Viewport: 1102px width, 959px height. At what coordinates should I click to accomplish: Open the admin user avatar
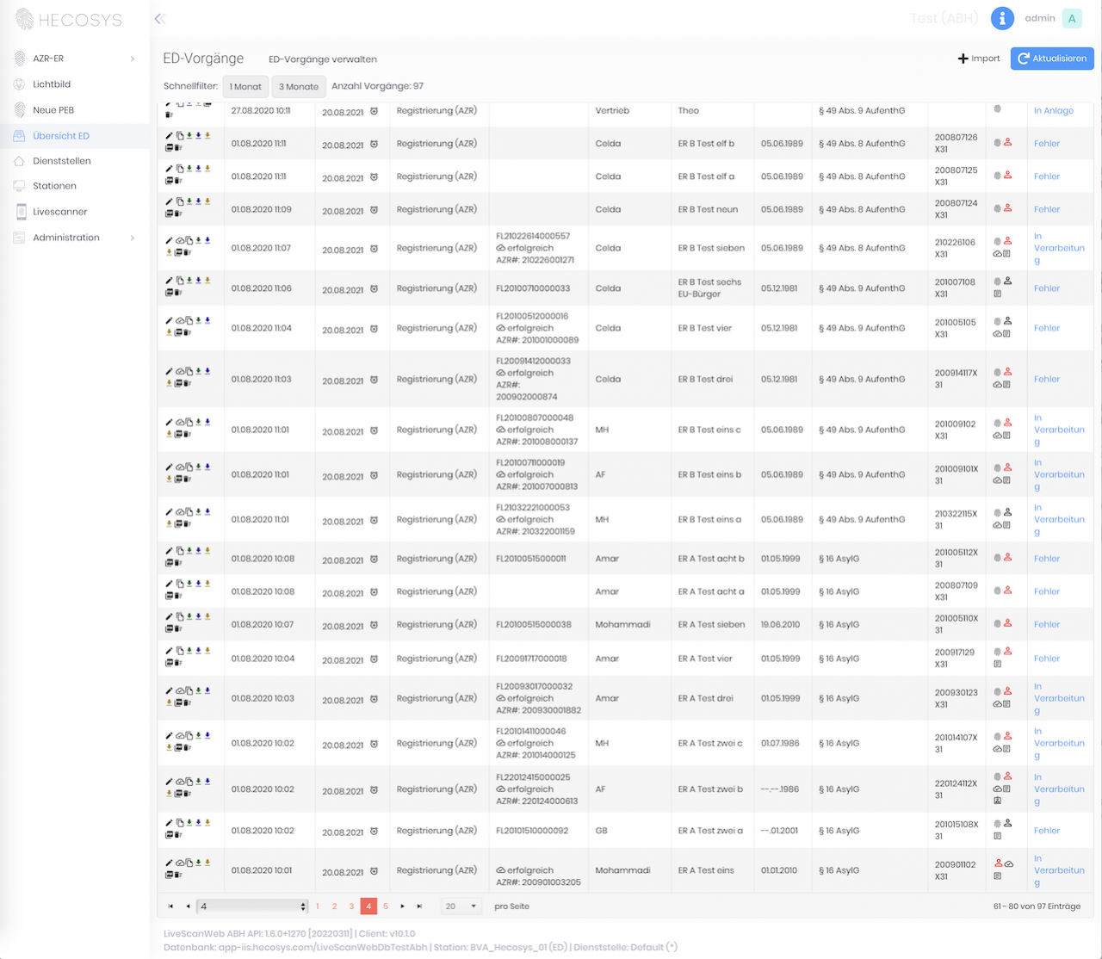coord(1072,18)
